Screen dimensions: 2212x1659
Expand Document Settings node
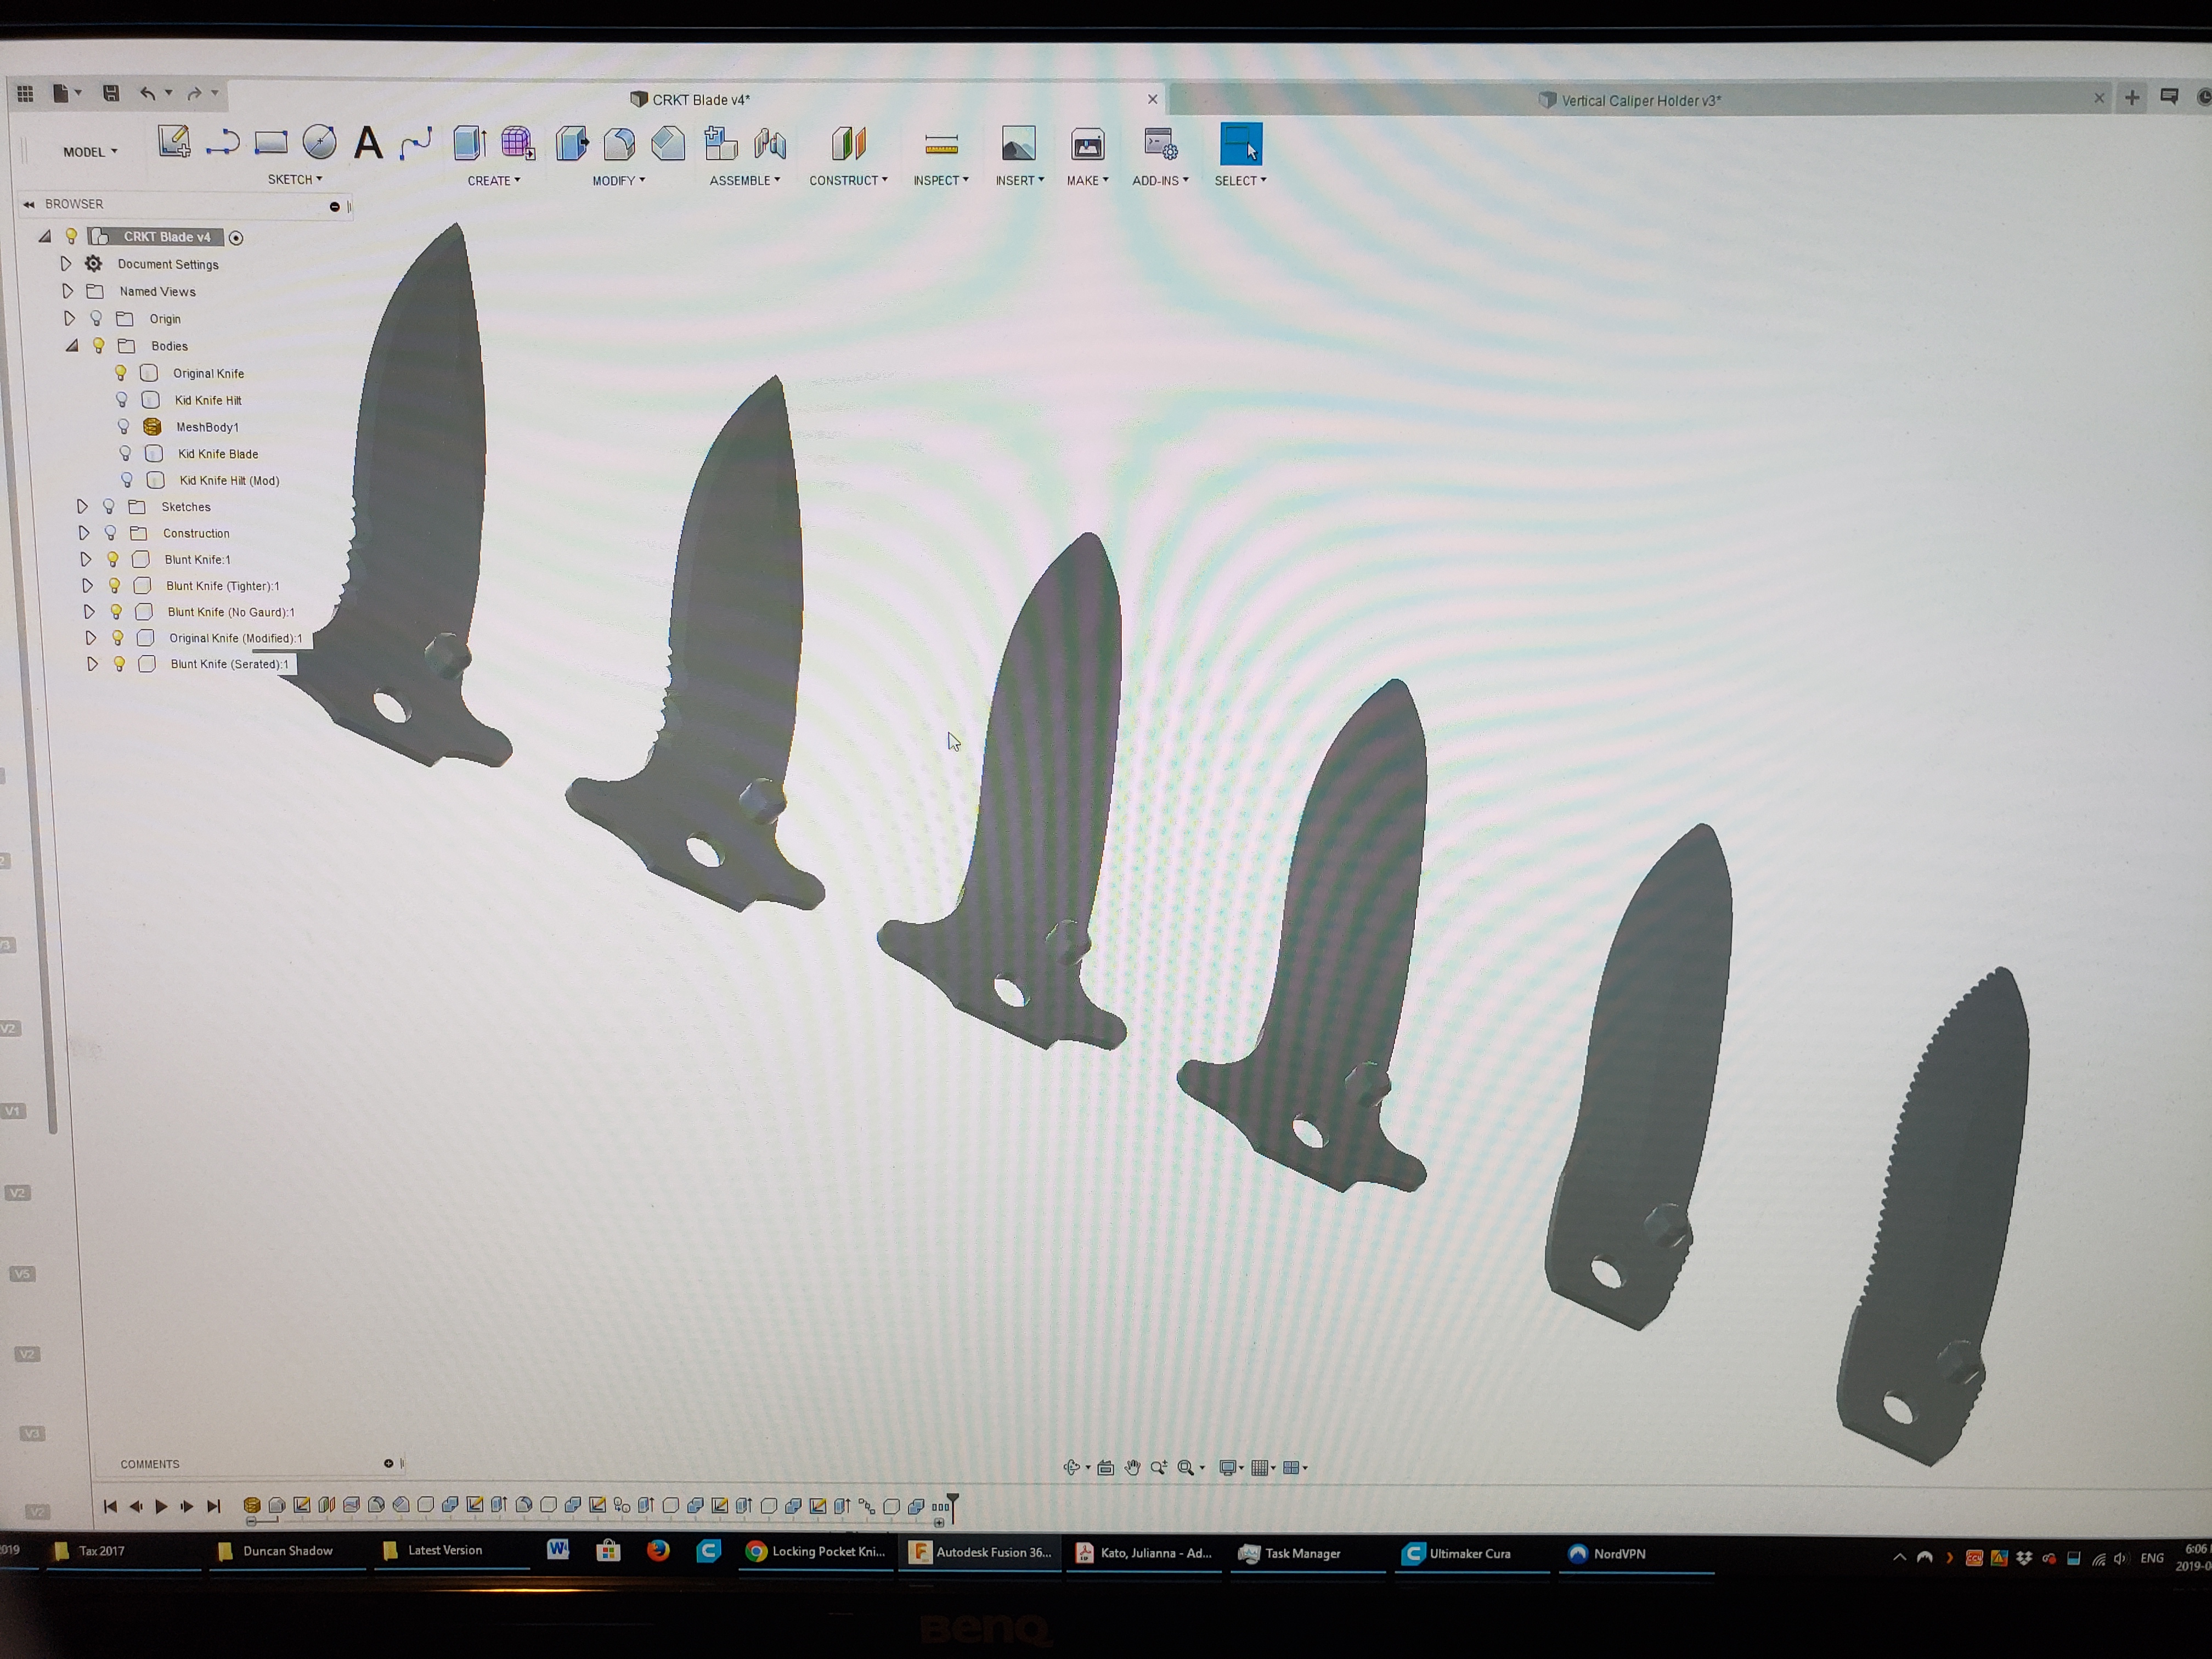(66, 264)
